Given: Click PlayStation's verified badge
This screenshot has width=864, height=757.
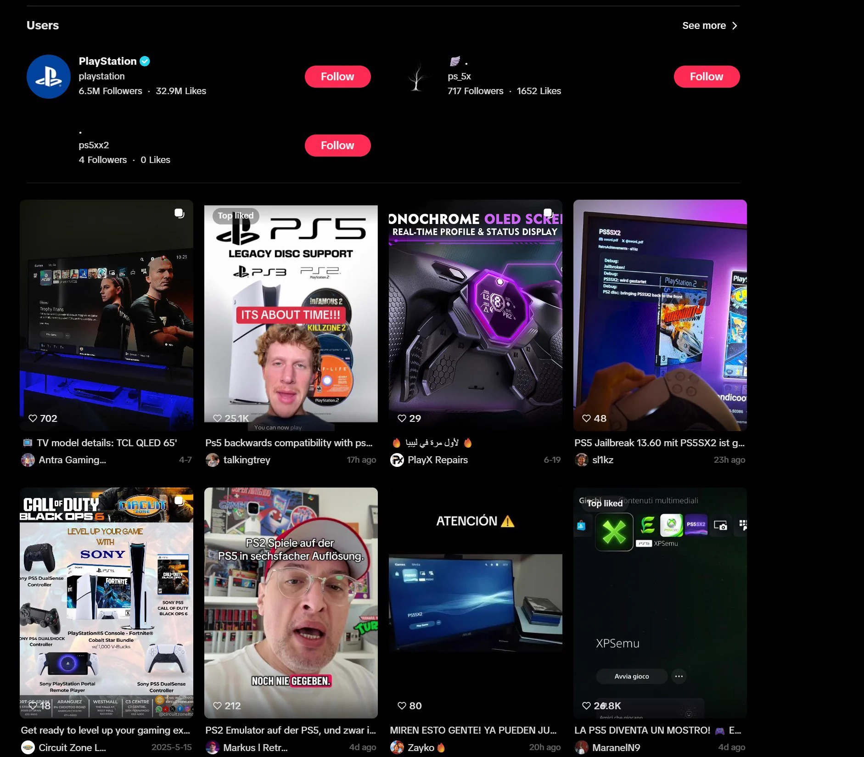Looking at the screenshot, I should [x=145, y=61].
